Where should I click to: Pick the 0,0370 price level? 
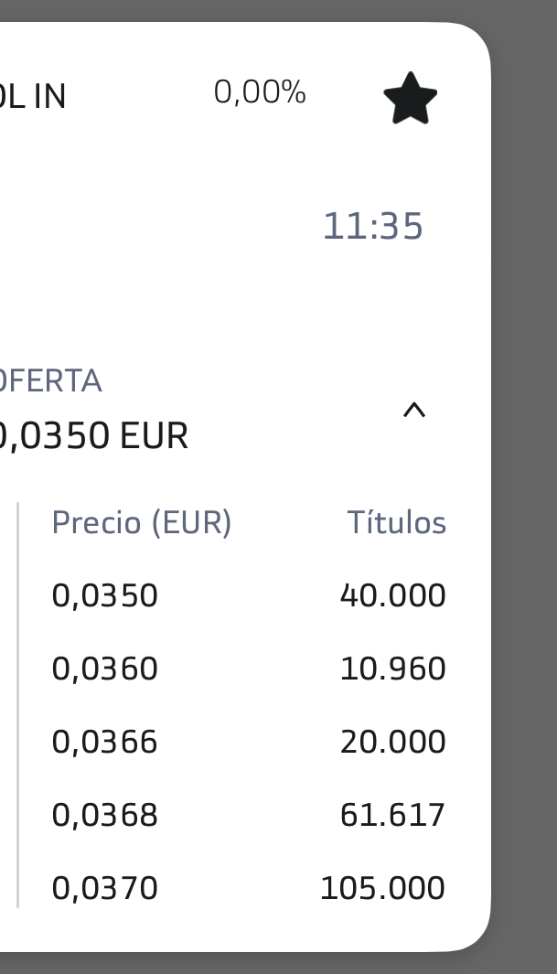click(105, 888)
